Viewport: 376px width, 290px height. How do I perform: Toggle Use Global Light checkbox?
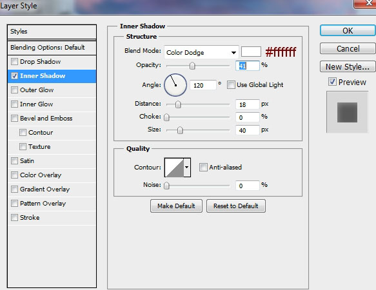tap(231, 85)
